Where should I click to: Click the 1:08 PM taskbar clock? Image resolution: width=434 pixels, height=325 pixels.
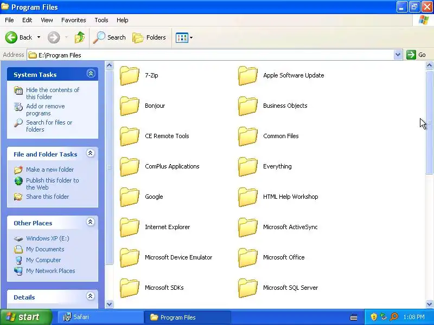click(414, 317)
